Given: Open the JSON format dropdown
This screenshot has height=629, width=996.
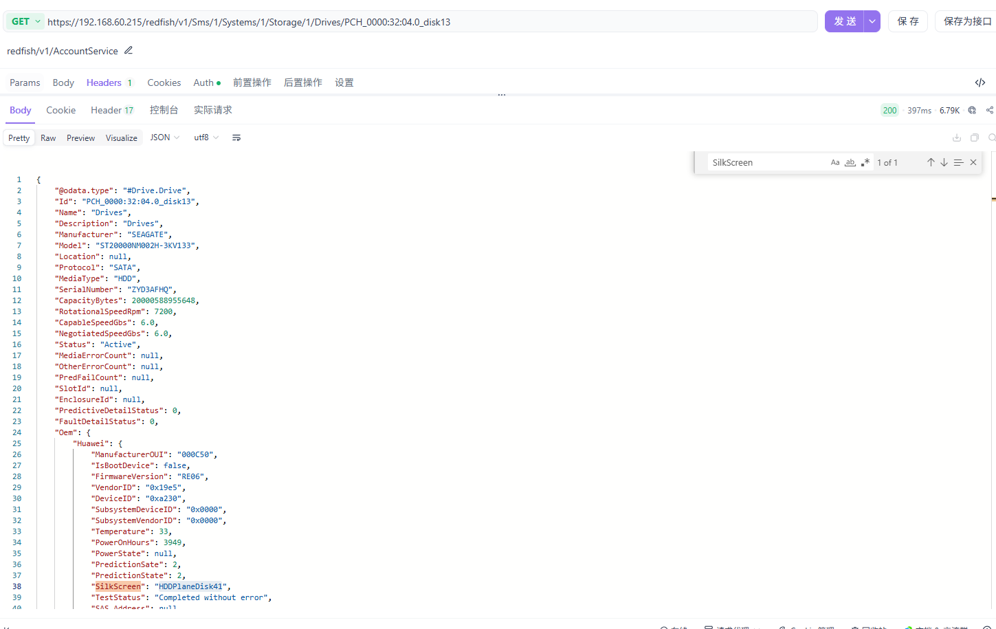Looking at the screenshot, I should [165, 137].
